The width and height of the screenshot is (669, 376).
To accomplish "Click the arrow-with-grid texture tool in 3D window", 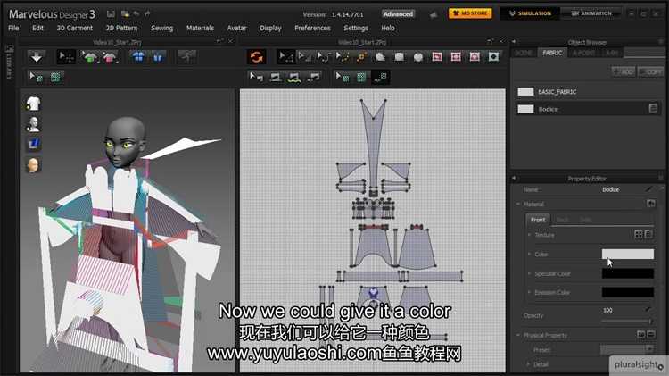I will [x=36, y=77].
